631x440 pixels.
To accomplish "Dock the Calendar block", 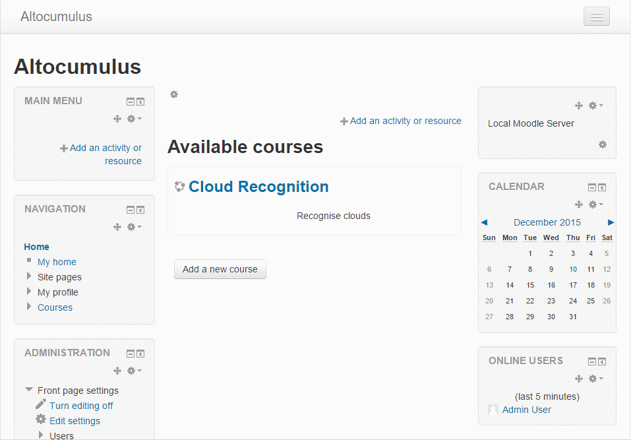I will click(x=601, y=187).
